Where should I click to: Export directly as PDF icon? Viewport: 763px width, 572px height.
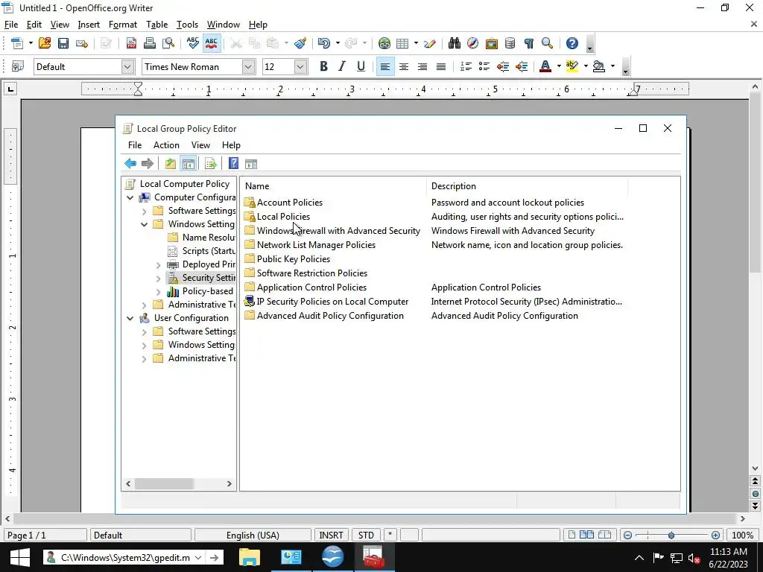[x=131, y=43]
